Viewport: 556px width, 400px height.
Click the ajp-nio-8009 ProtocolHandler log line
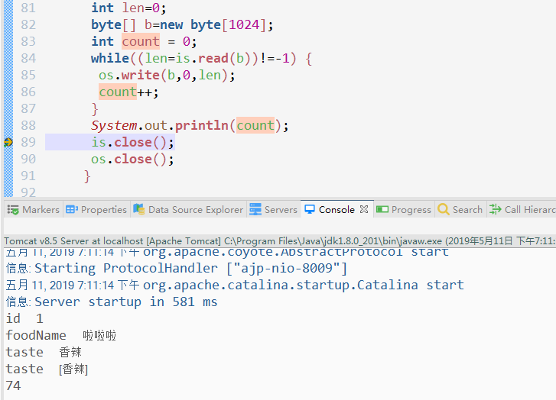[176, 268]
